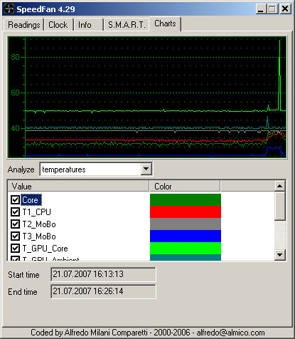The image size is (295, 339).
Task: Select the T2_MoBo row label
Action: (39, 224)
